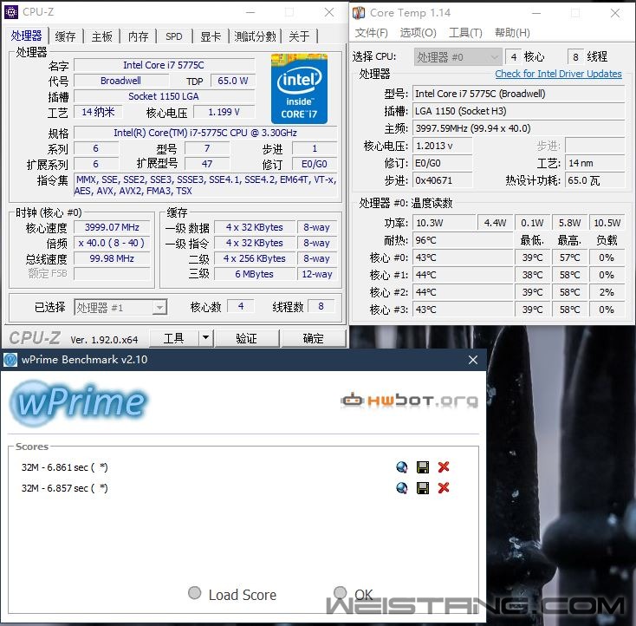Click the 工具 button in CPU-Z
The image size is (636, 626).
coord(174,338)
